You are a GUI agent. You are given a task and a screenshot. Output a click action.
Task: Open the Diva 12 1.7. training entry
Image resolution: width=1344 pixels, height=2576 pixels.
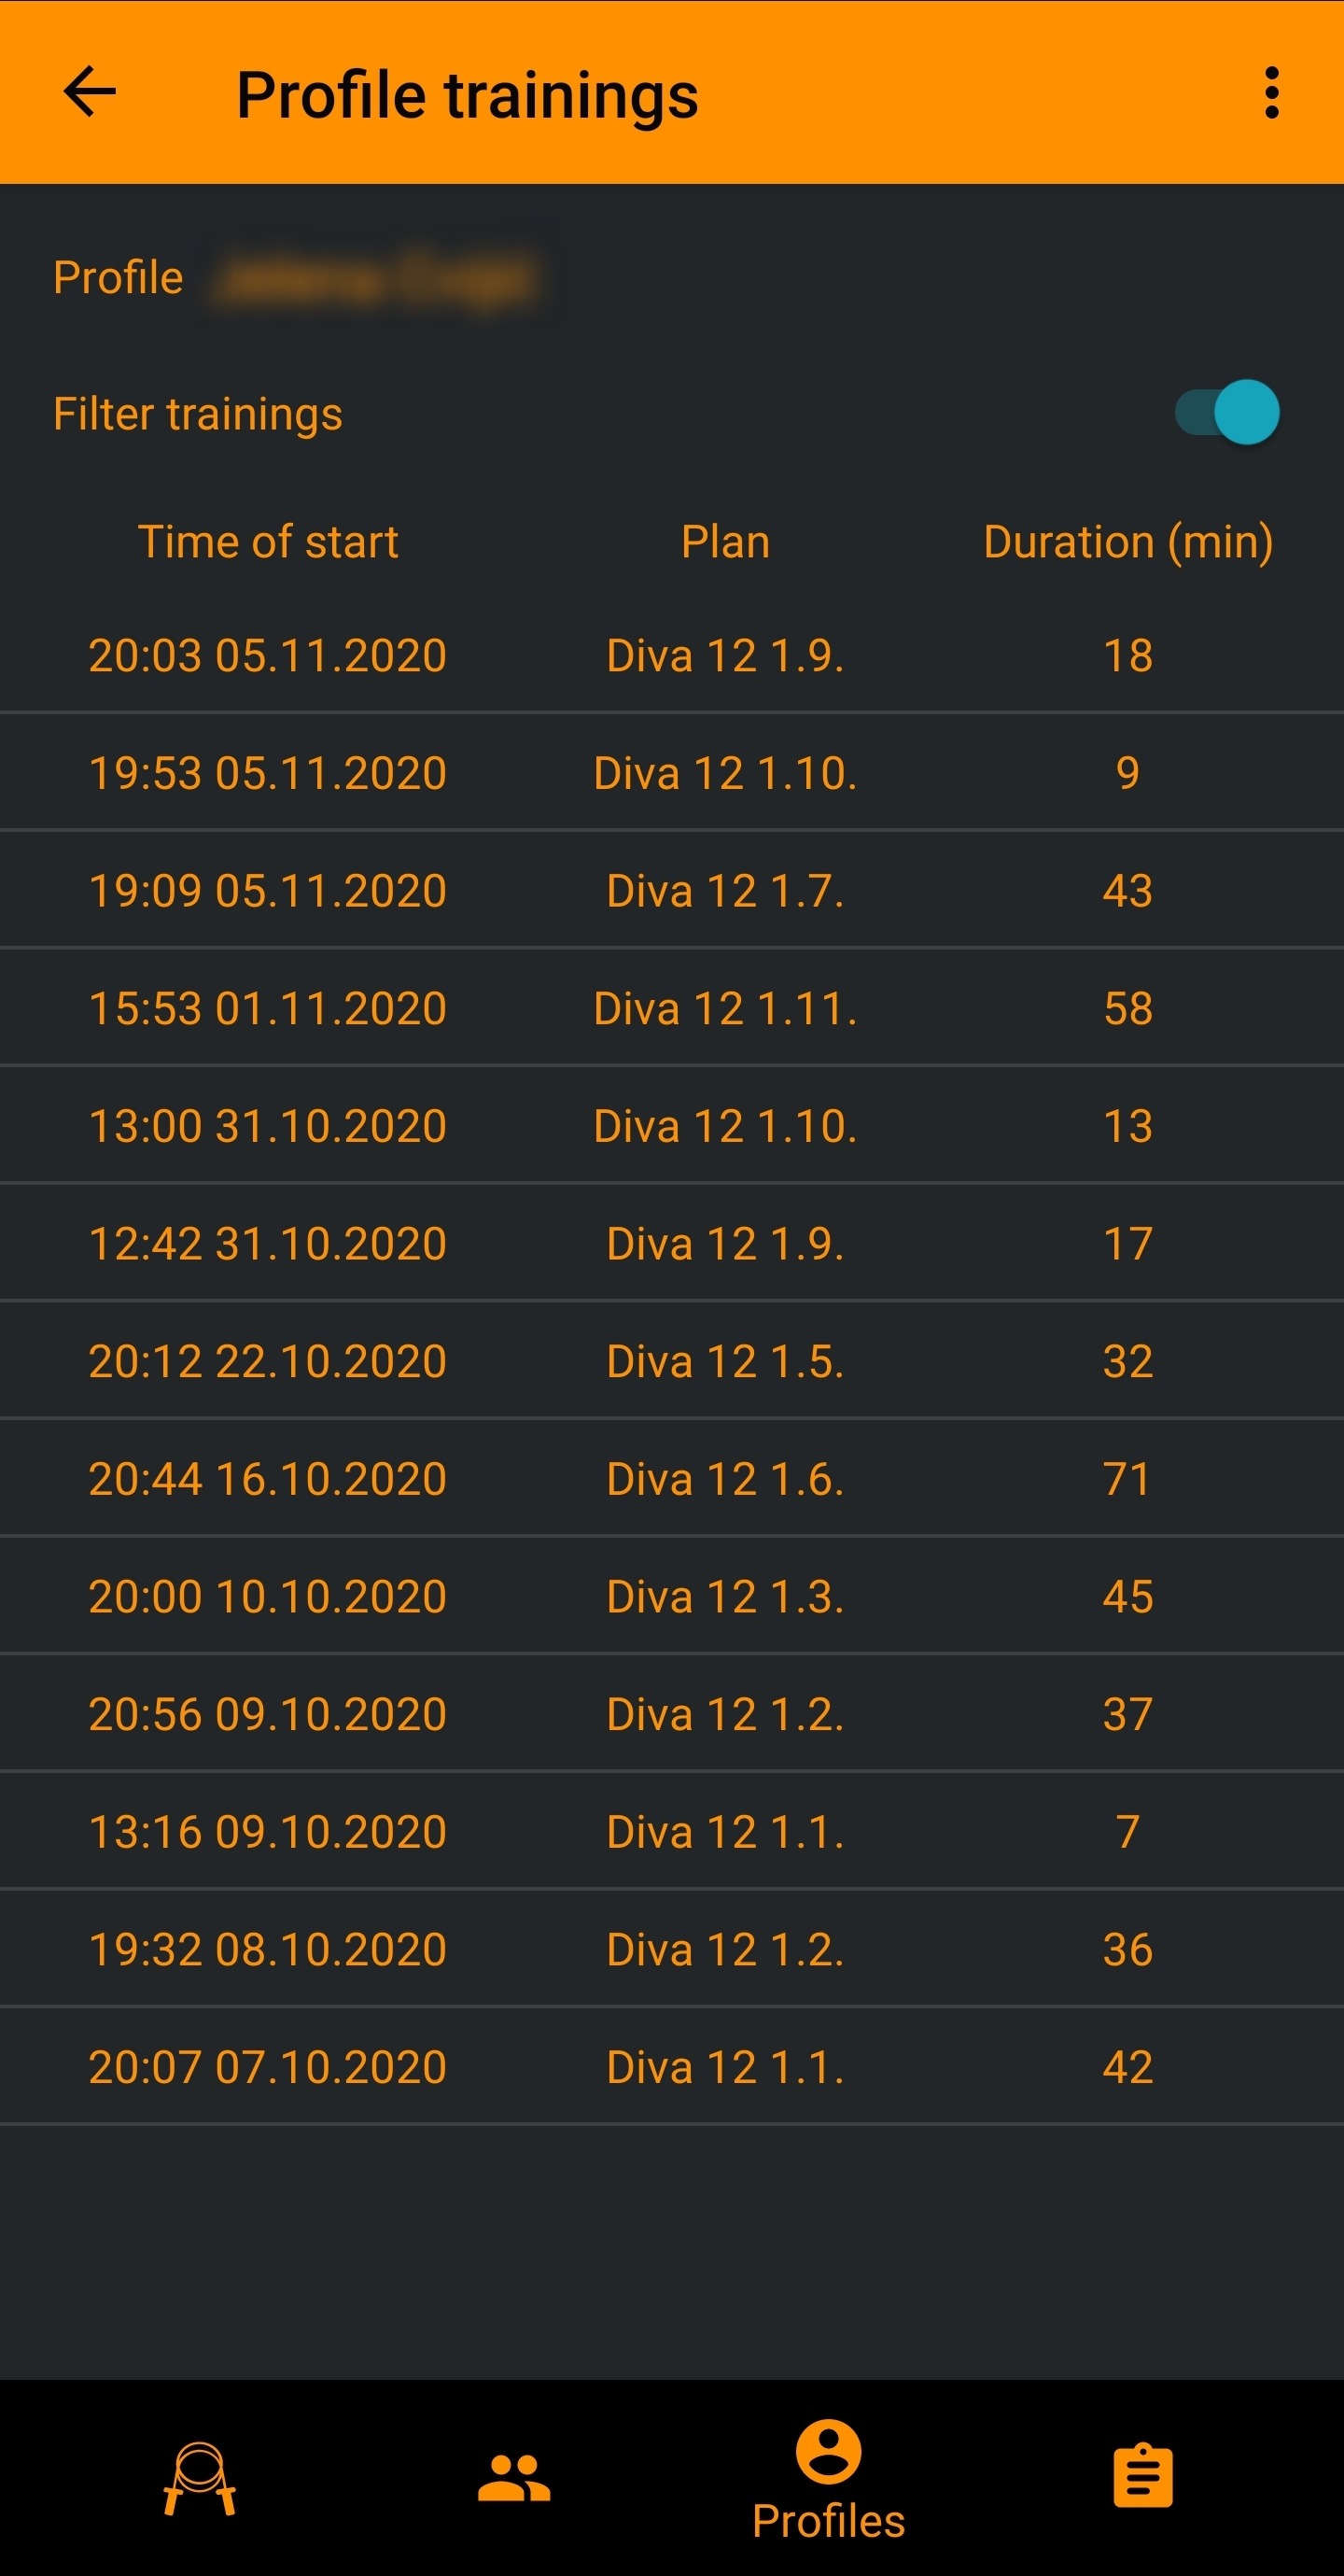pyautogui.click(x=672, y=890)
